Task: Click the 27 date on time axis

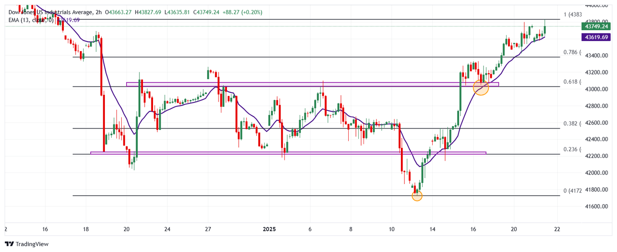Action: point(208,229)
